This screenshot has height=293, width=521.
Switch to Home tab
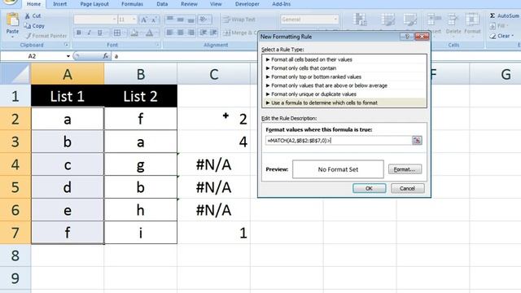point(33,4)
